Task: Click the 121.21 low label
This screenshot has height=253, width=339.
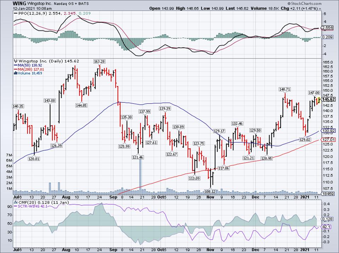Action: [x=249, y=158]
